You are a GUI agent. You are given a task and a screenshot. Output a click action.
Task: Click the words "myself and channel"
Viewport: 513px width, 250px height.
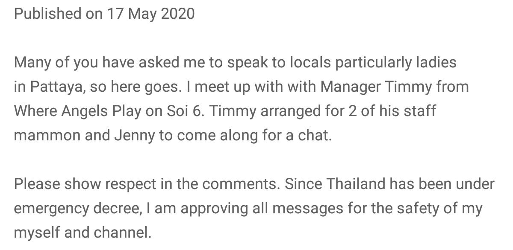[x=83, y=233]
